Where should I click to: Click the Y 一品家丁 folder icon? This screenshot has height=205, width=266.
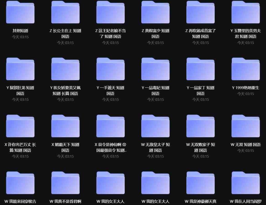(x=201, y=69)
